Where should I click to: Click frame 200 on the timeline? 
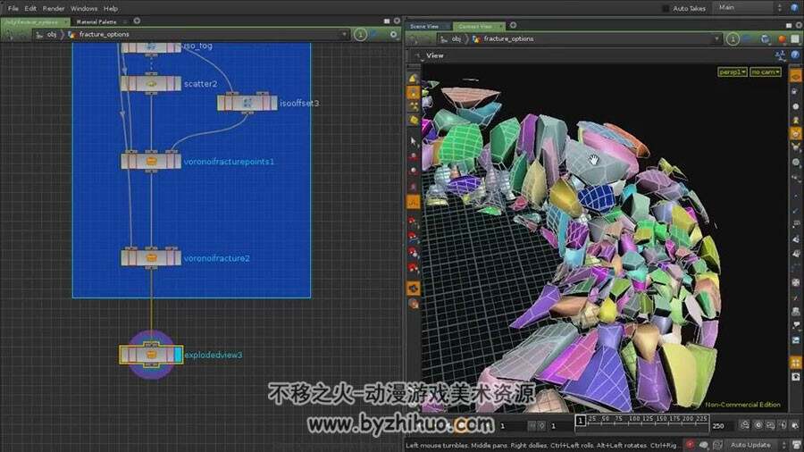tap(688, 419)
